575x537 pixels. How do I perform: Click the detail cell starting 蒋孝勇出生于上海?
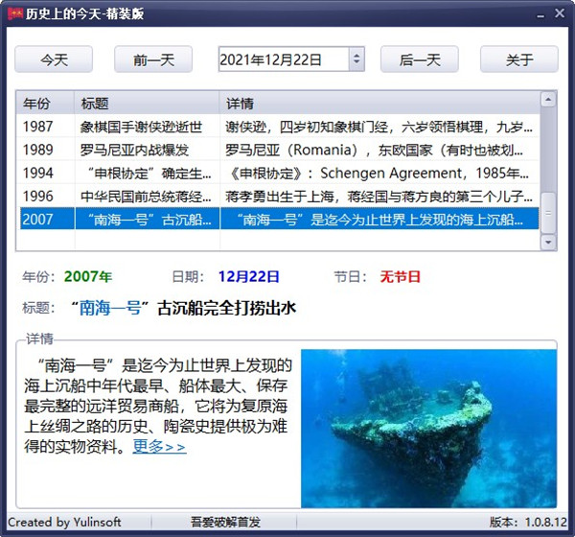coord(379,196)
